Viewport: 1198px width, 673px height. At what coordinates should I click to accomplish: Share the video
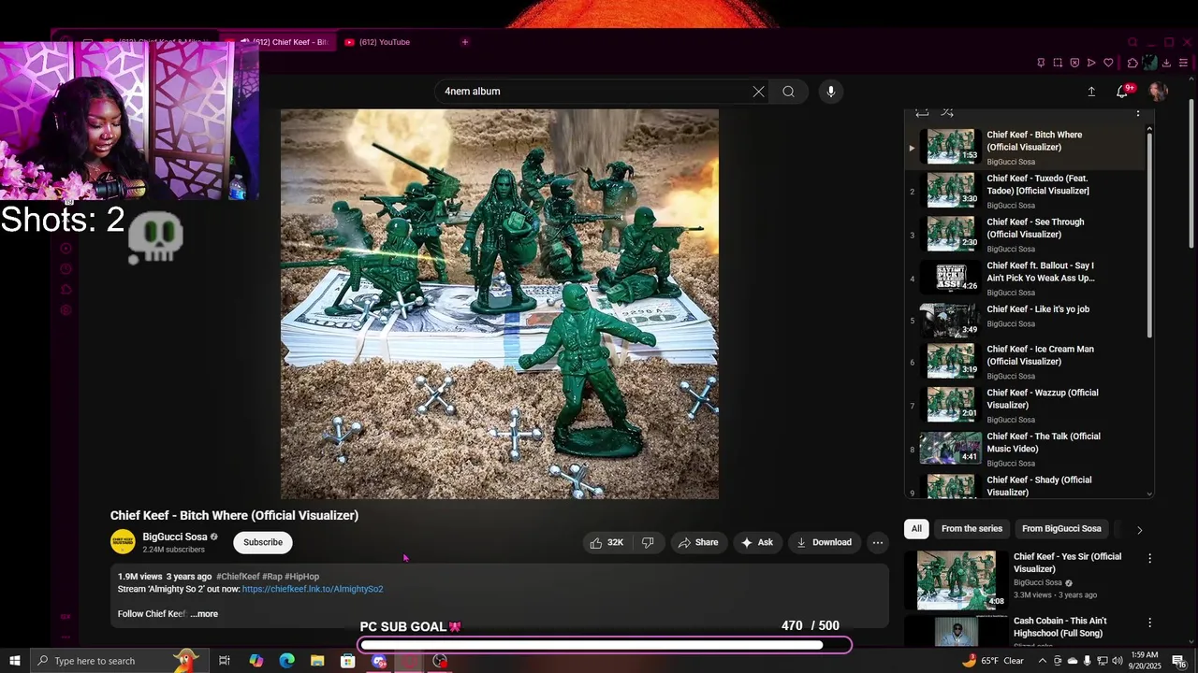point(698,542)
